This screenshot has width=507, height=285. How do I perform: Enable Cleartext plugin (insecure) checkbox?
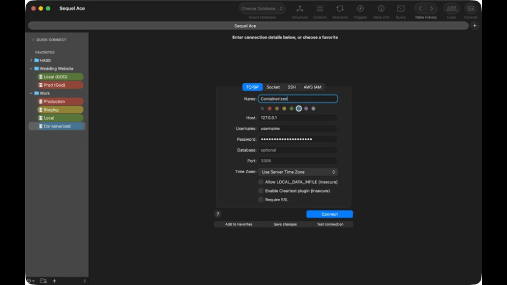coord(260,191)
